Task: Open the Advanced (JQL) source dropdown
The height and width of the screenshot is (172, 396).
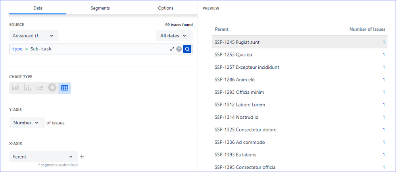Action: point(34,36)
